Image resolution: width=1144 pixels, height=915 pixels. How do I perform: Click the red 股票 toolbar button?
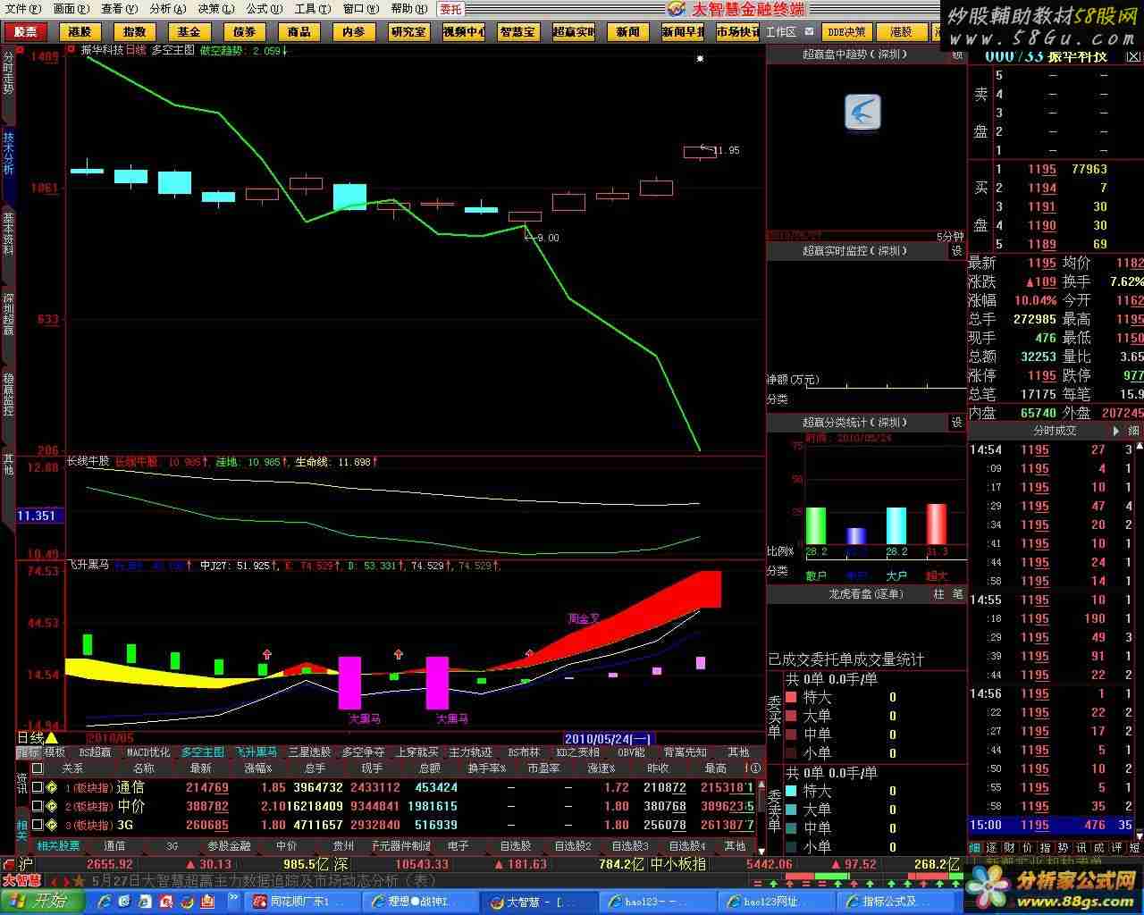25,32
